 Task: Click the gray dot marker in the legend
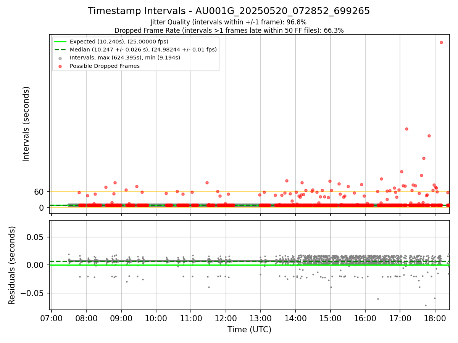60,58
